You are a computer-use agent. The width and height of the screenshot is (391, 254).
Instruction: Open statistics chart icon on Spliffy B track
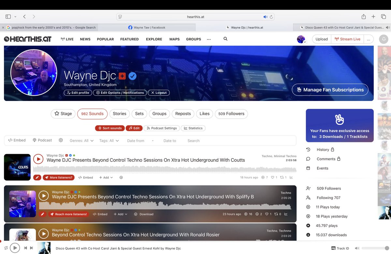point(286,214)
